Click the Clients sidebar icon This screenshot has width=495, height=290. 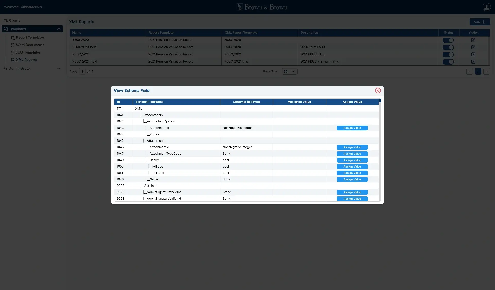click(6, 21)
